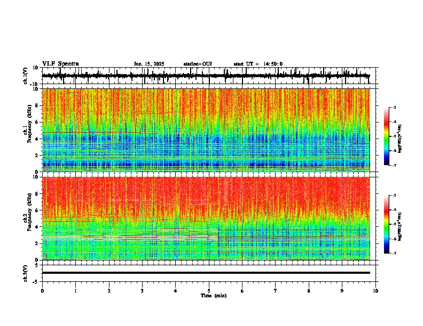Click the "start UT = 14:50:0" header text
Image resolution: width=423 pixels, height=326 pixels.
(258, 64)
